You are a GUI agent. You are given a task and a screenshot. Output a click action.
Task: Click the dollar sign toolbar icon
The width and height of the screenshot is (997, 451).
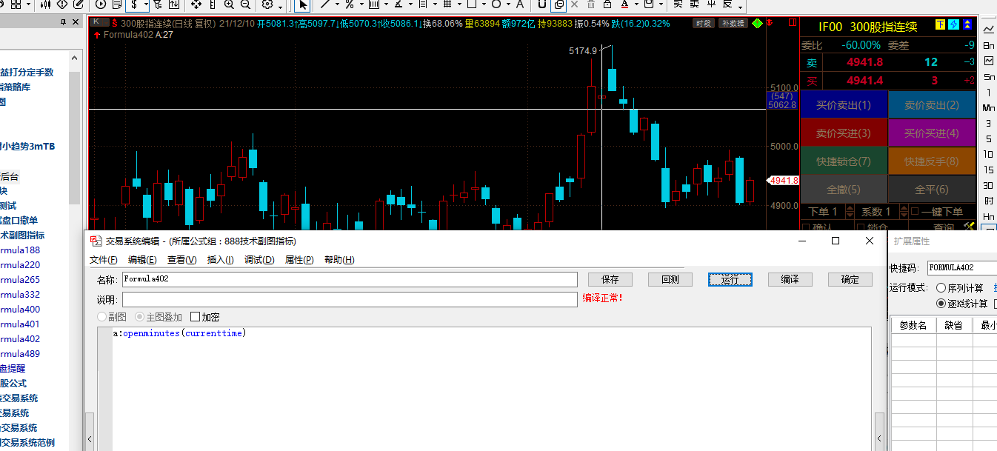click(x=135, y=4)
